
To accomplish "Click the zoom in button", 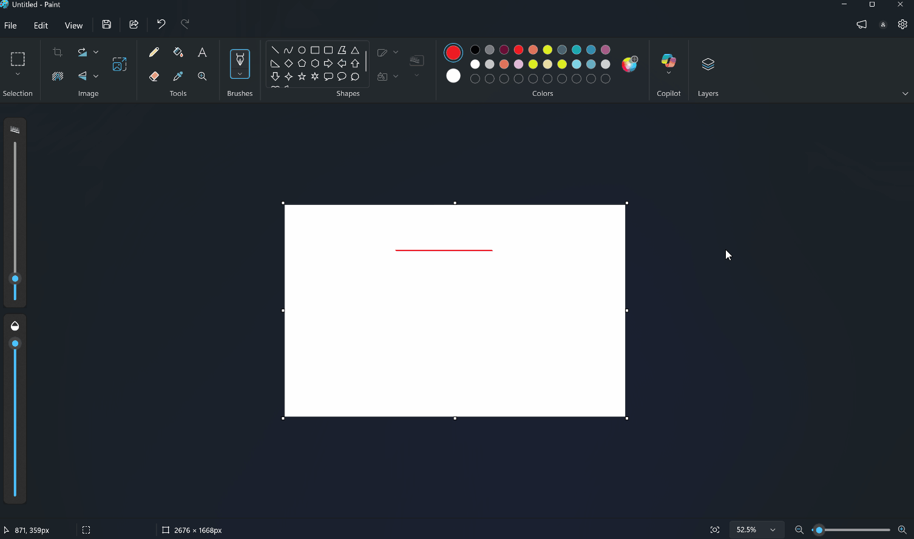I will click(902, 530).
